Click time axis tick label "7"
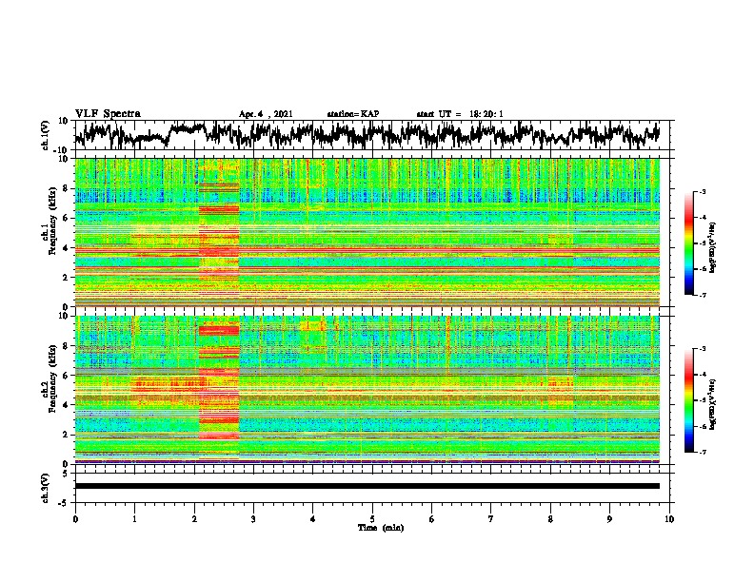This screenshot has width=754, height=582. pyautogui.click(x=491, y=519)
